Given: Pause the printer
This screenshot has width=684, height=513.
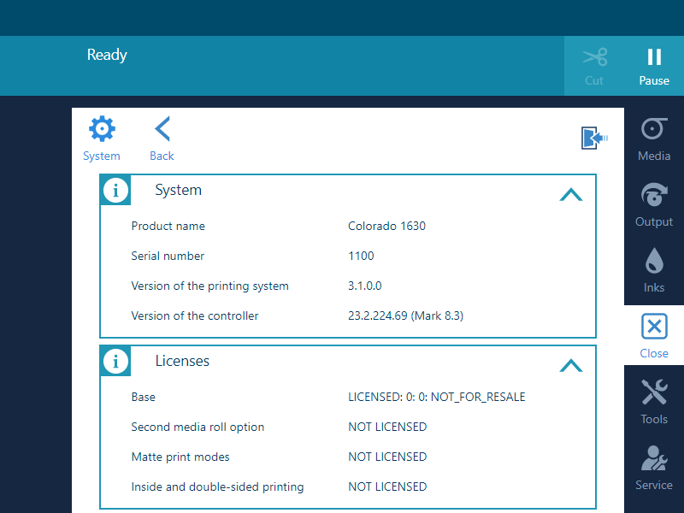Looking at the screenshot, I should coord(654,67).
